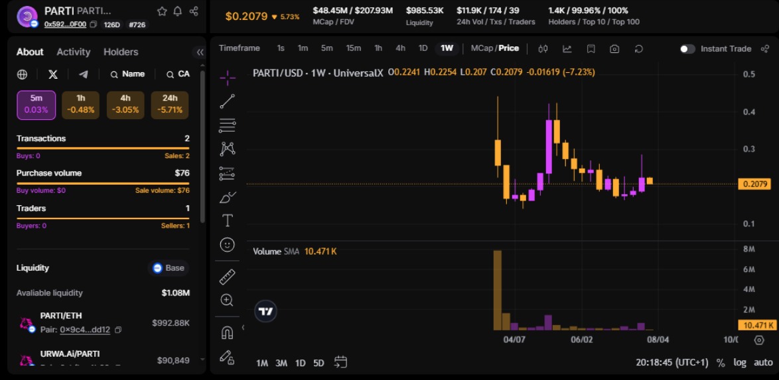Select the 1h stats period

click(x=81, y=105)
